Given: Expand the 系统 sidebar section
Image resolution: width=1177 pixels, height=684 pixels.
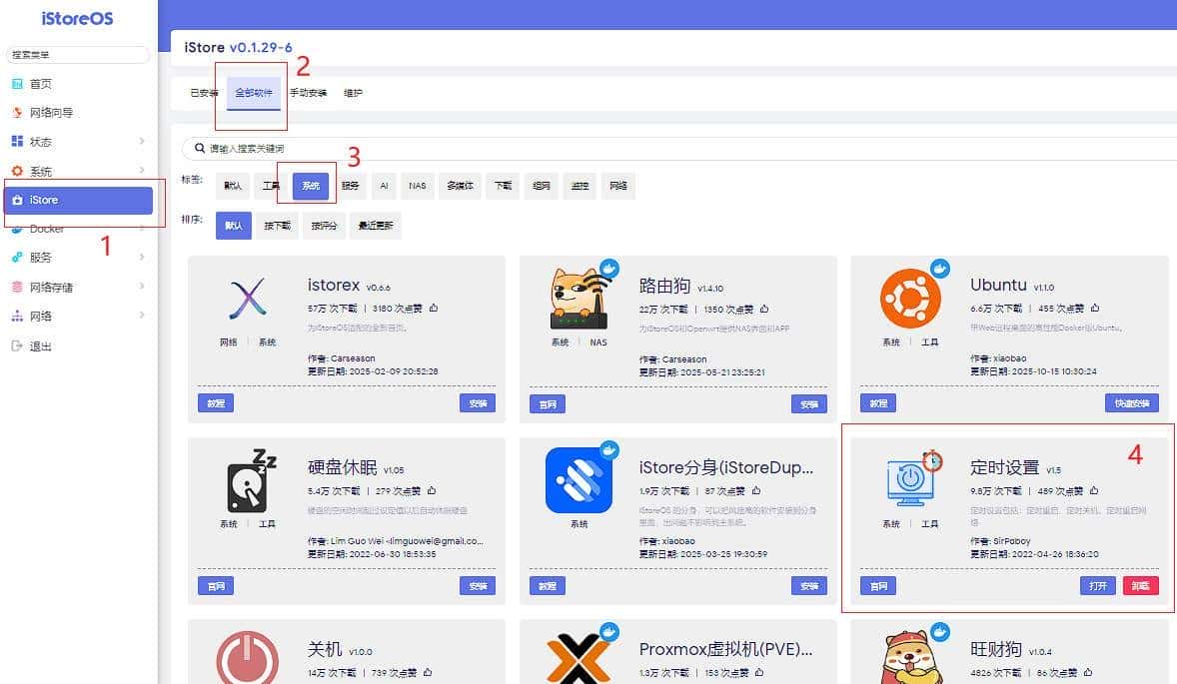Looking at the screenshot, I should (x=40, y=170).
